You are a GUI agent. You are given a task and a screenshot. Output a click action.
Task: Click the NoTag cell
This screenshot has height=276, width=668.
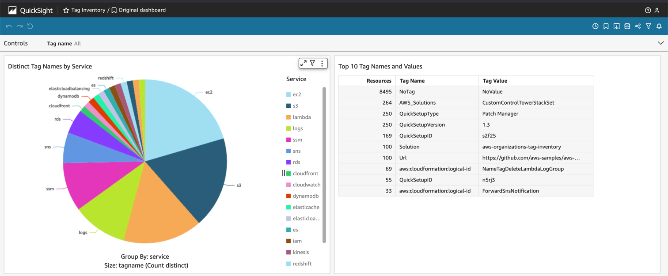pos(437,92)
